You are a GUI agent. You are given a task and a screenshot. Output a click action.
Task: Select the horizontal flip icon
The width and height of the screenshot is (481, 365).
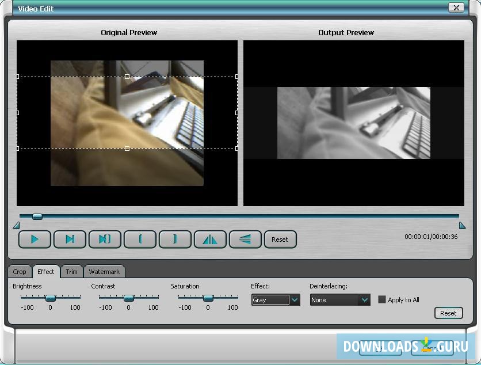tap(210, 239)
